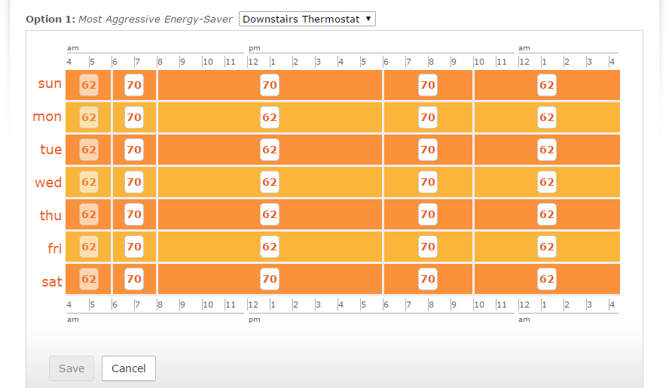Click the mon day label
The image size is (669, 388).
pyautogui.click(x=47, y=117)
